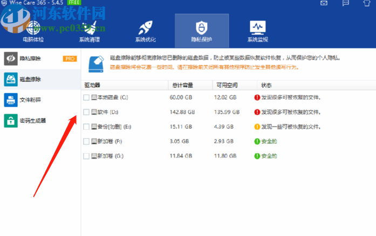Open the feedback chat bubble icon
The width and height of the screenshot is (376, 236).
(346, 3)
